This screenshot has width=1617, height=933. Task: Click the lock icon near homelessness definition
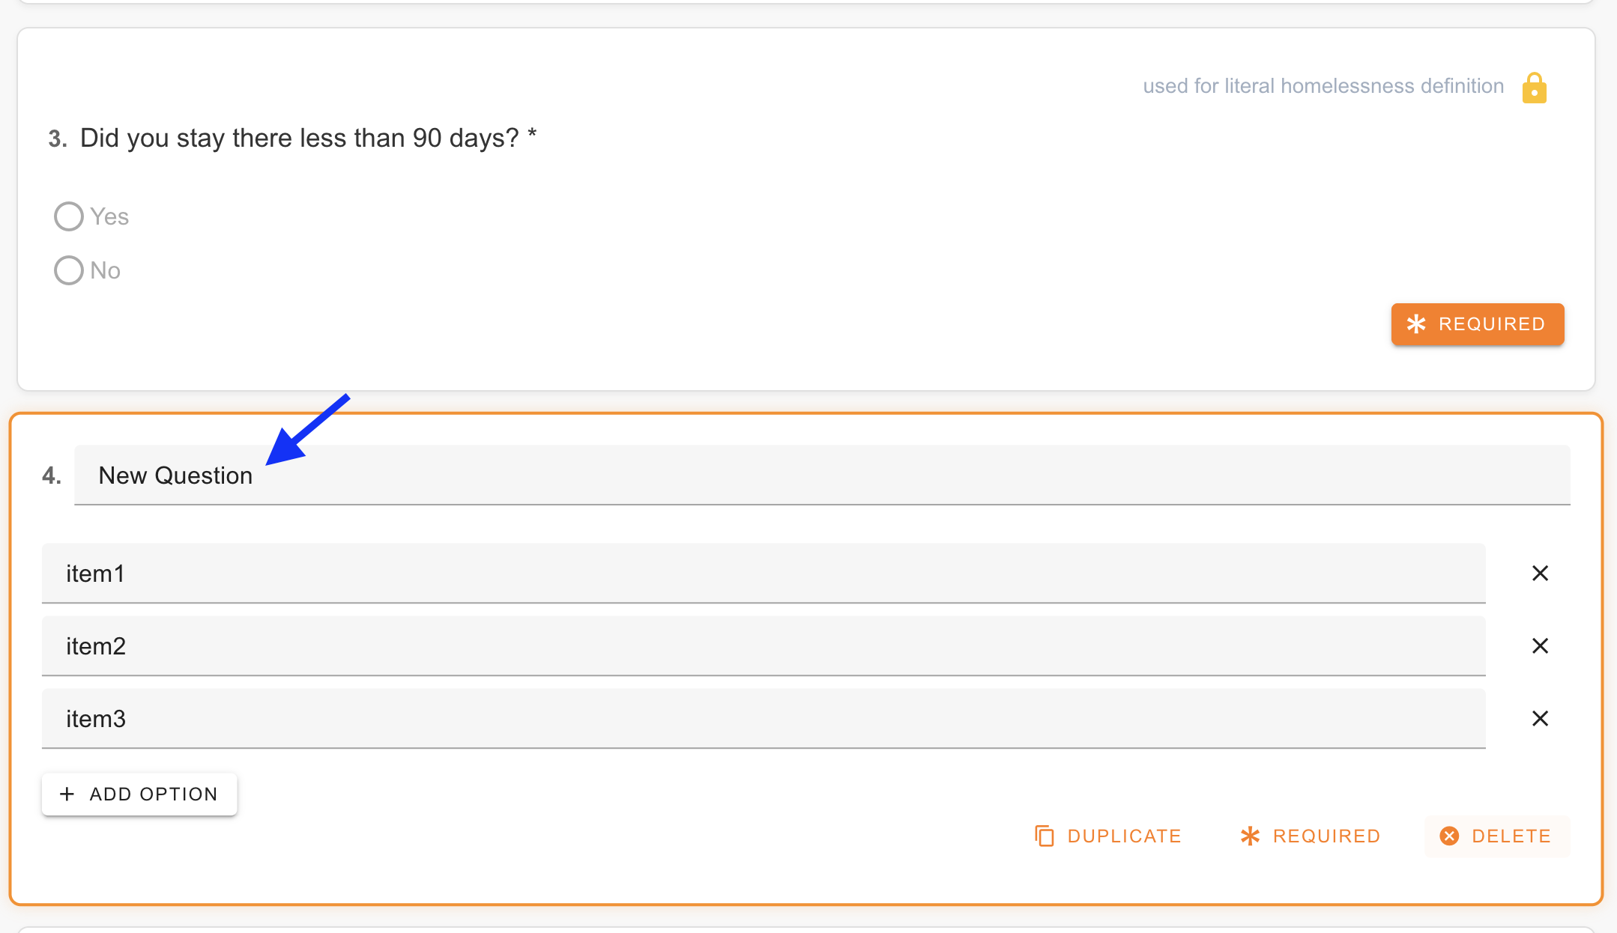[1533, 86]
